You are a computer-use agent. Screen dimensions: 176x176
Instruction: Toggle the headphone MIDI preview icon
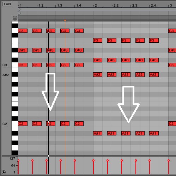click(x=15, y=18)
